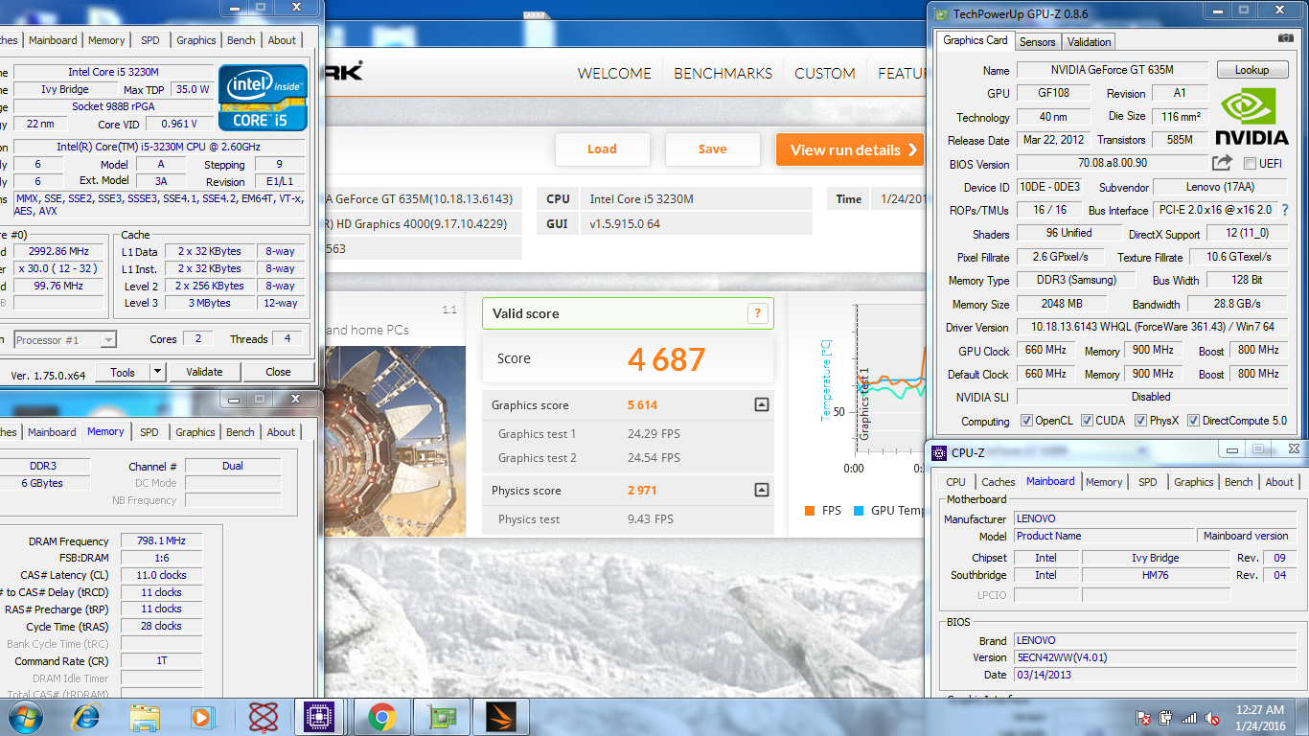Click the GPU Name field NVIDIA GeForce GT 635M
This screenshot has width=1309, height=736.
click(1111, 70)
